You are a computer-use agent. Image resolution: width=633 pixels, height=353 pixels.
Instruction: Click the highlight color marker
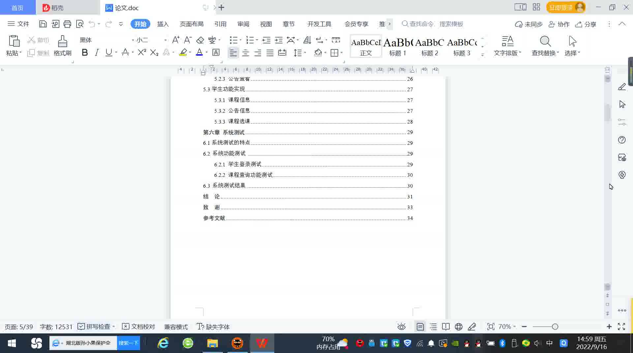tap(183, 52)
